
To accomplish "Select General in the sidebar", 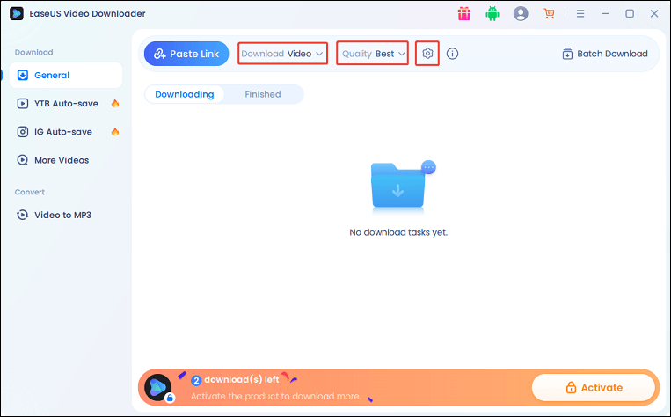I will 66,76.
